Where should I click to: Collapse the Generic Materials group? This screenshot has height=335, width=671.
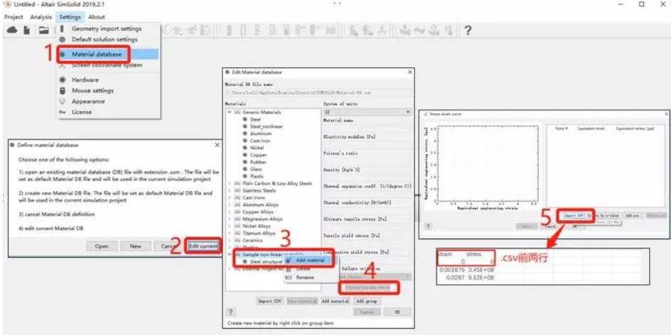pyautogui.click(x=229, y=112)
